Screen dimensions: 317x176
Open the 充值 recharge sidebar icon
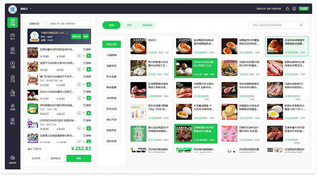click(12, 65)
